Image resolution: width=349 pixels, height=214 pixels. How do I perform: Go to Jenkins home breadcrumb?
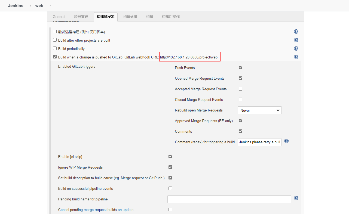click(16, 6)
